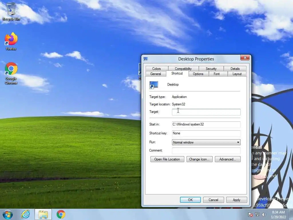Select the Shortcut tab
The height and width of the screenshot is (220, 293).
pos(177,73)
